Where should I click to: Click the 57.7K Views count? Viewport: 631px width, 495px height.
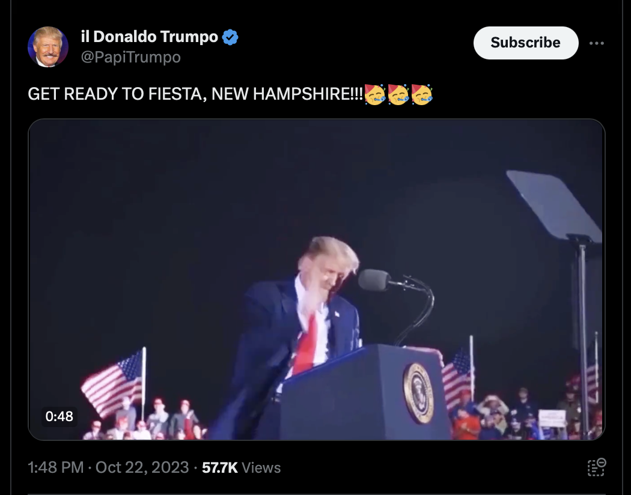click(x=241, y=467)
